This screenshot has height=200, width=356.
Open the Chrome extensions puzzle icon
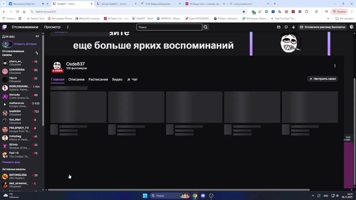[x=306, y=12]
